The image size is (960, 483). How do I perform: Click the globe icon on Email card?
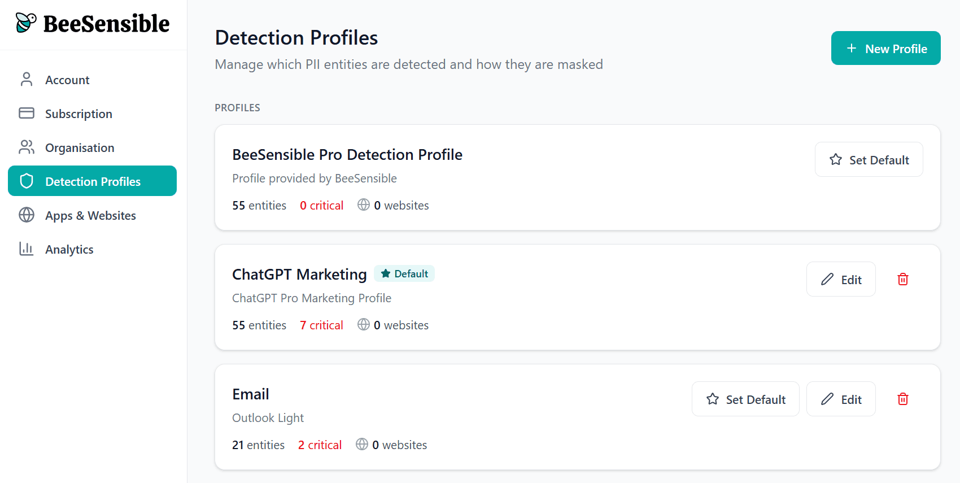(362, 445)
